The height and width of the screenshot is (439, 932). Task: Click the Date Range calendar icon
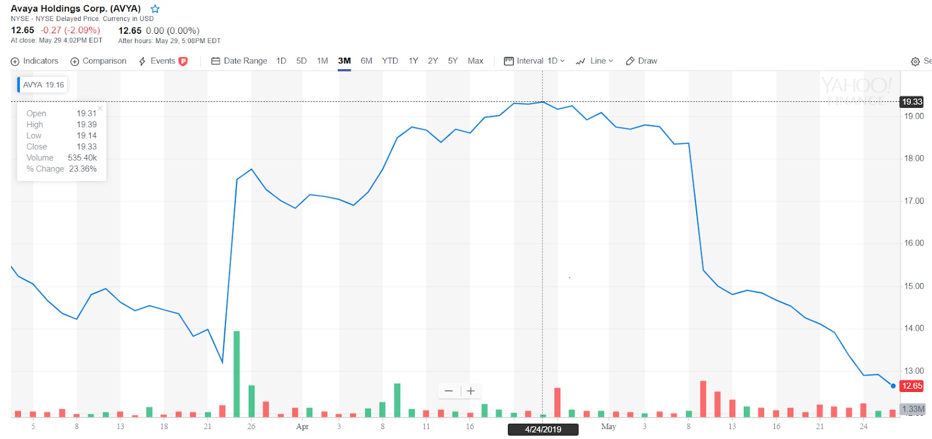click(216, 61)
